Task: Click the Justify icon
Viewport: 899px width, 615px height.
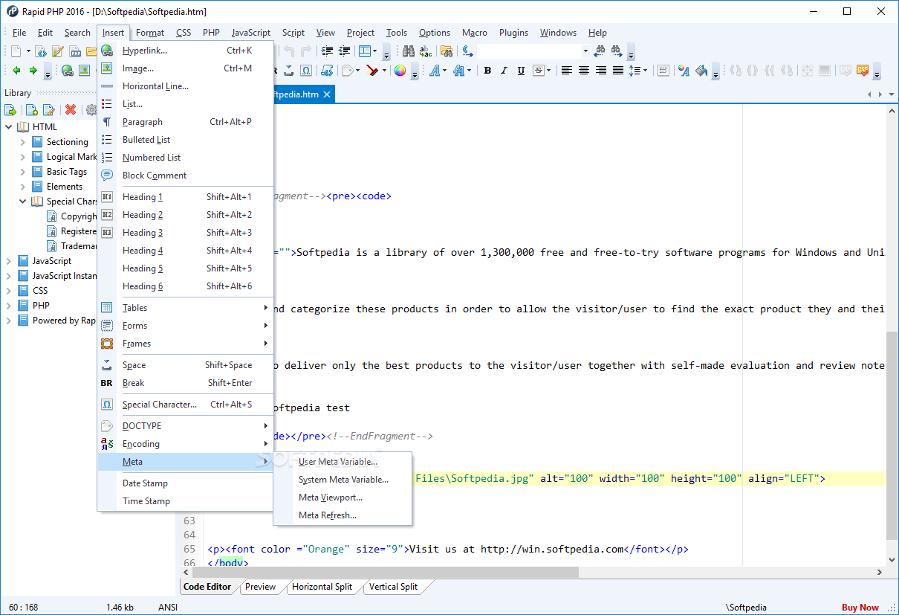Action: click(x=618, y=71)
